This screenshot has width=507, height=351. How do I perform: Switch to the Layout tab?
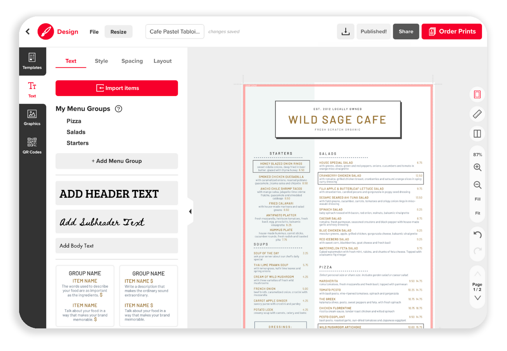(163, 61)
